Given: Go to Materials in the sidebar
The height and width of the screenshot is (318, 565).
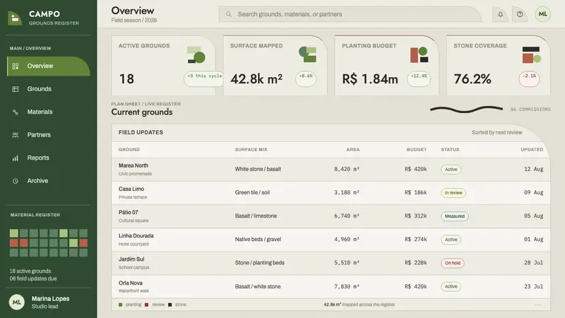Looking at the screenshot, I should 48,112.
